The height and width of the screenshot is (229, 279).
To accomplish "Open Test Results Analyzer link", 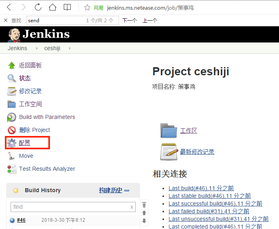I will coord(47,169).
